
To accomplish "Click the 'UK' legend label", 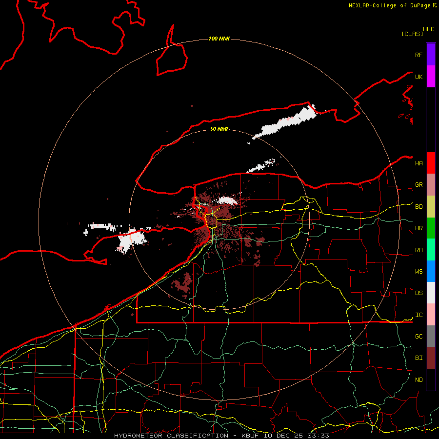I will click(x=419, y=77).
